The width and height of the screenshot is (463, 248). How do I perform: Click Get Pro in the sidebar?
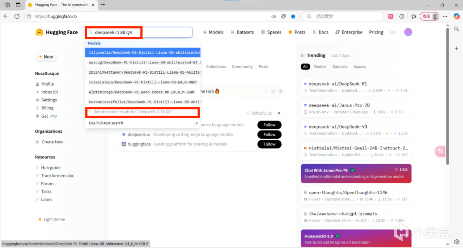tap(46, 116)
